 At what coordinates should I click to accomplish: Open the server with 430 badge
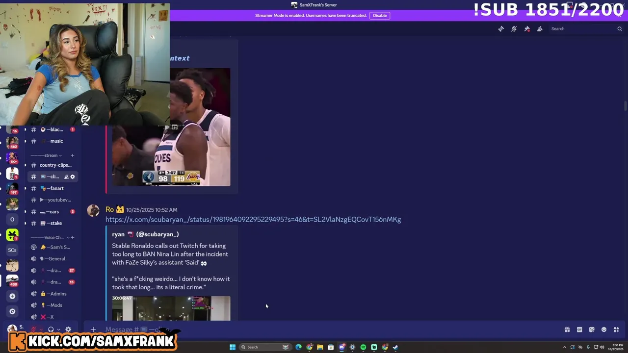pos(12,280)
